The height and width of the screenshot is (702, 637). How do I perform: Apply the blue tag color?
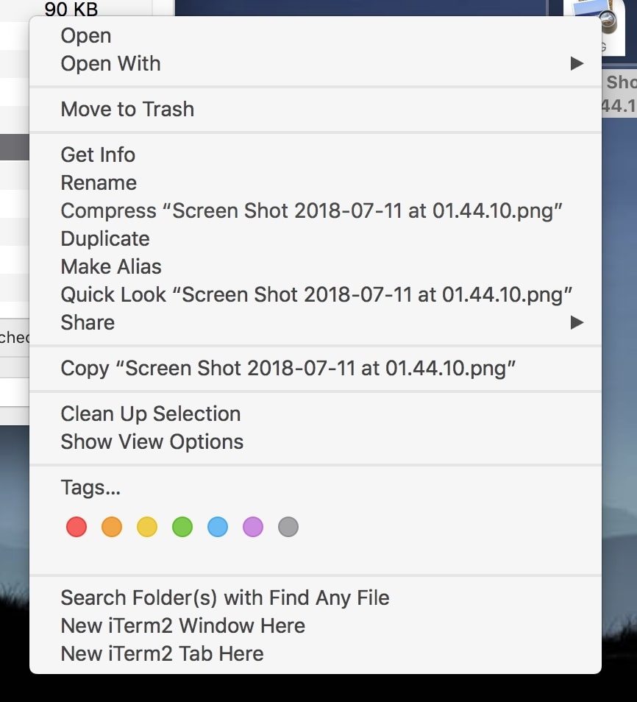click(x=218, y=527)
